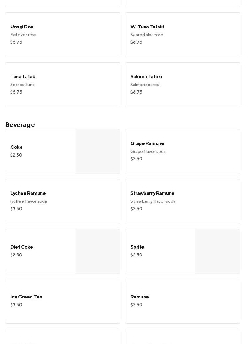Open Salmon Tataki item details
This screenshot has width=245, height=344.
(x=182, y=85)
